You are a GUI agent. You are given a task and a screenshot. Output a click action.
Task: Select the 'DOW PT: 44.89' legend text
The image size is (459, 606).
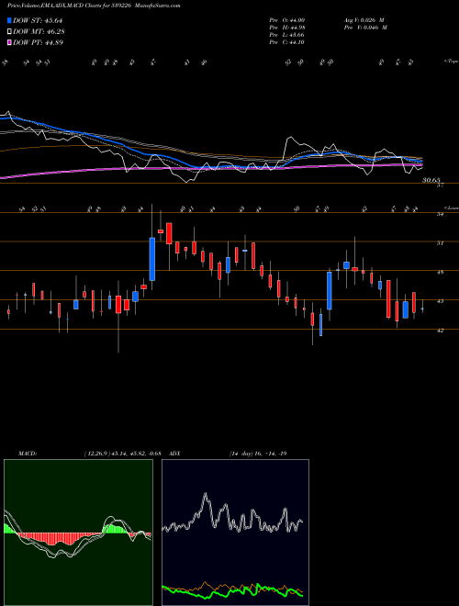click(x=38, y=42)
